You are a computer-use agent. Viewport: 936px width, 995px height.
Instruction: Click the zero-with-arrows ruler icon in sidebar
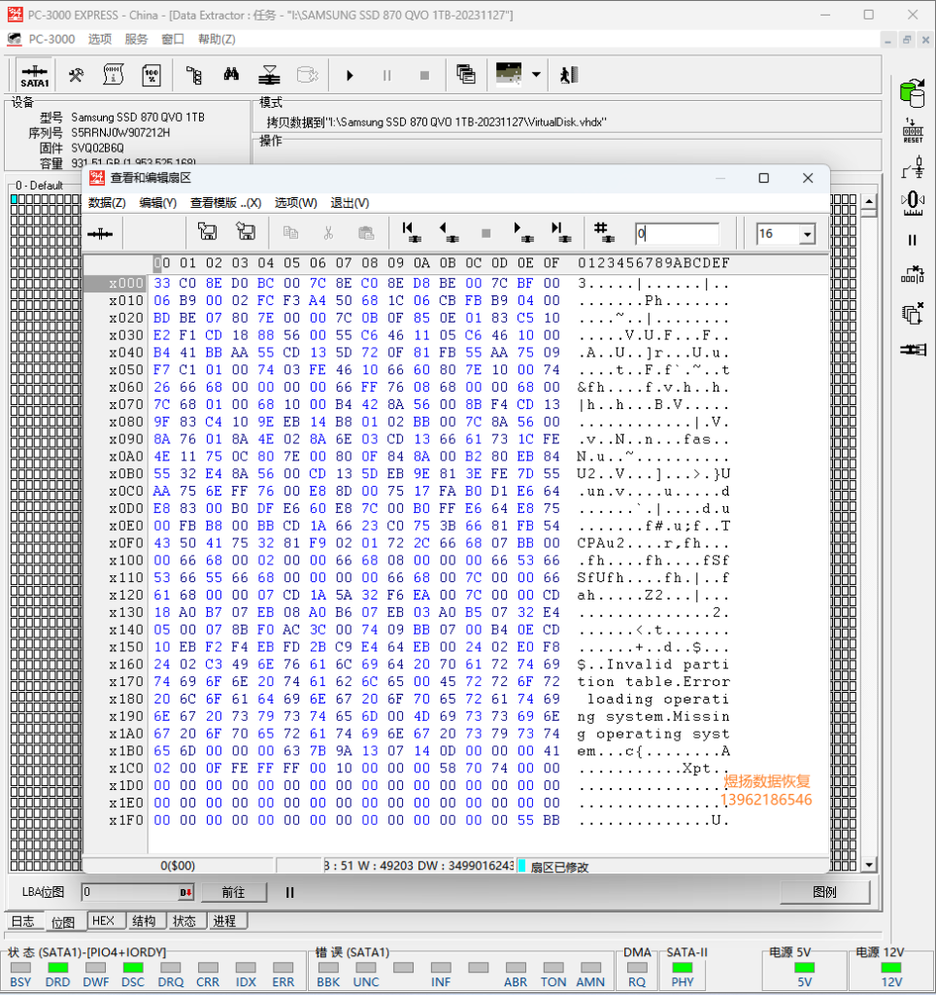(913, 203)
